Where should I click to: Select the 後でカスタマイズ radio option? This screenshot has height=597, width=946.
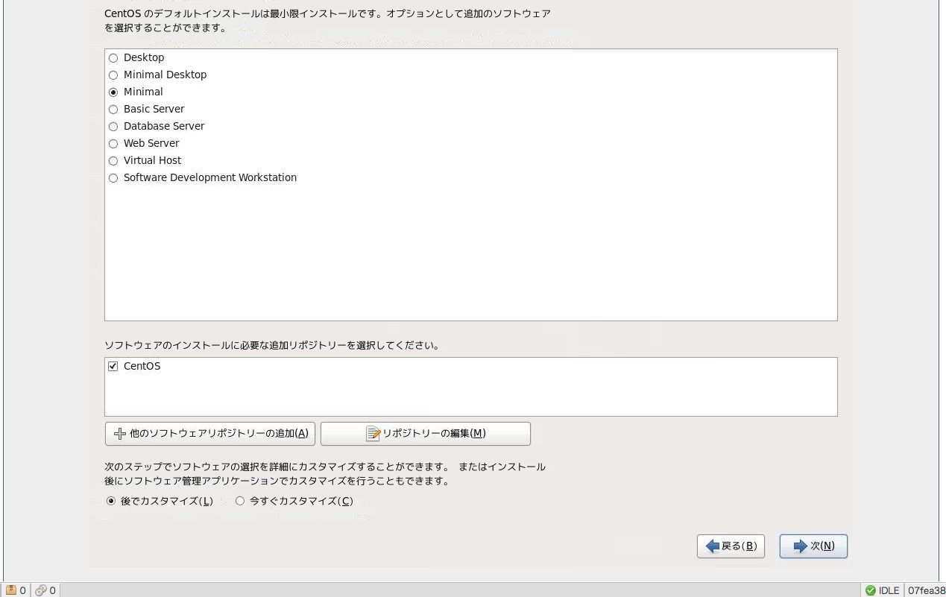[111, 502]
